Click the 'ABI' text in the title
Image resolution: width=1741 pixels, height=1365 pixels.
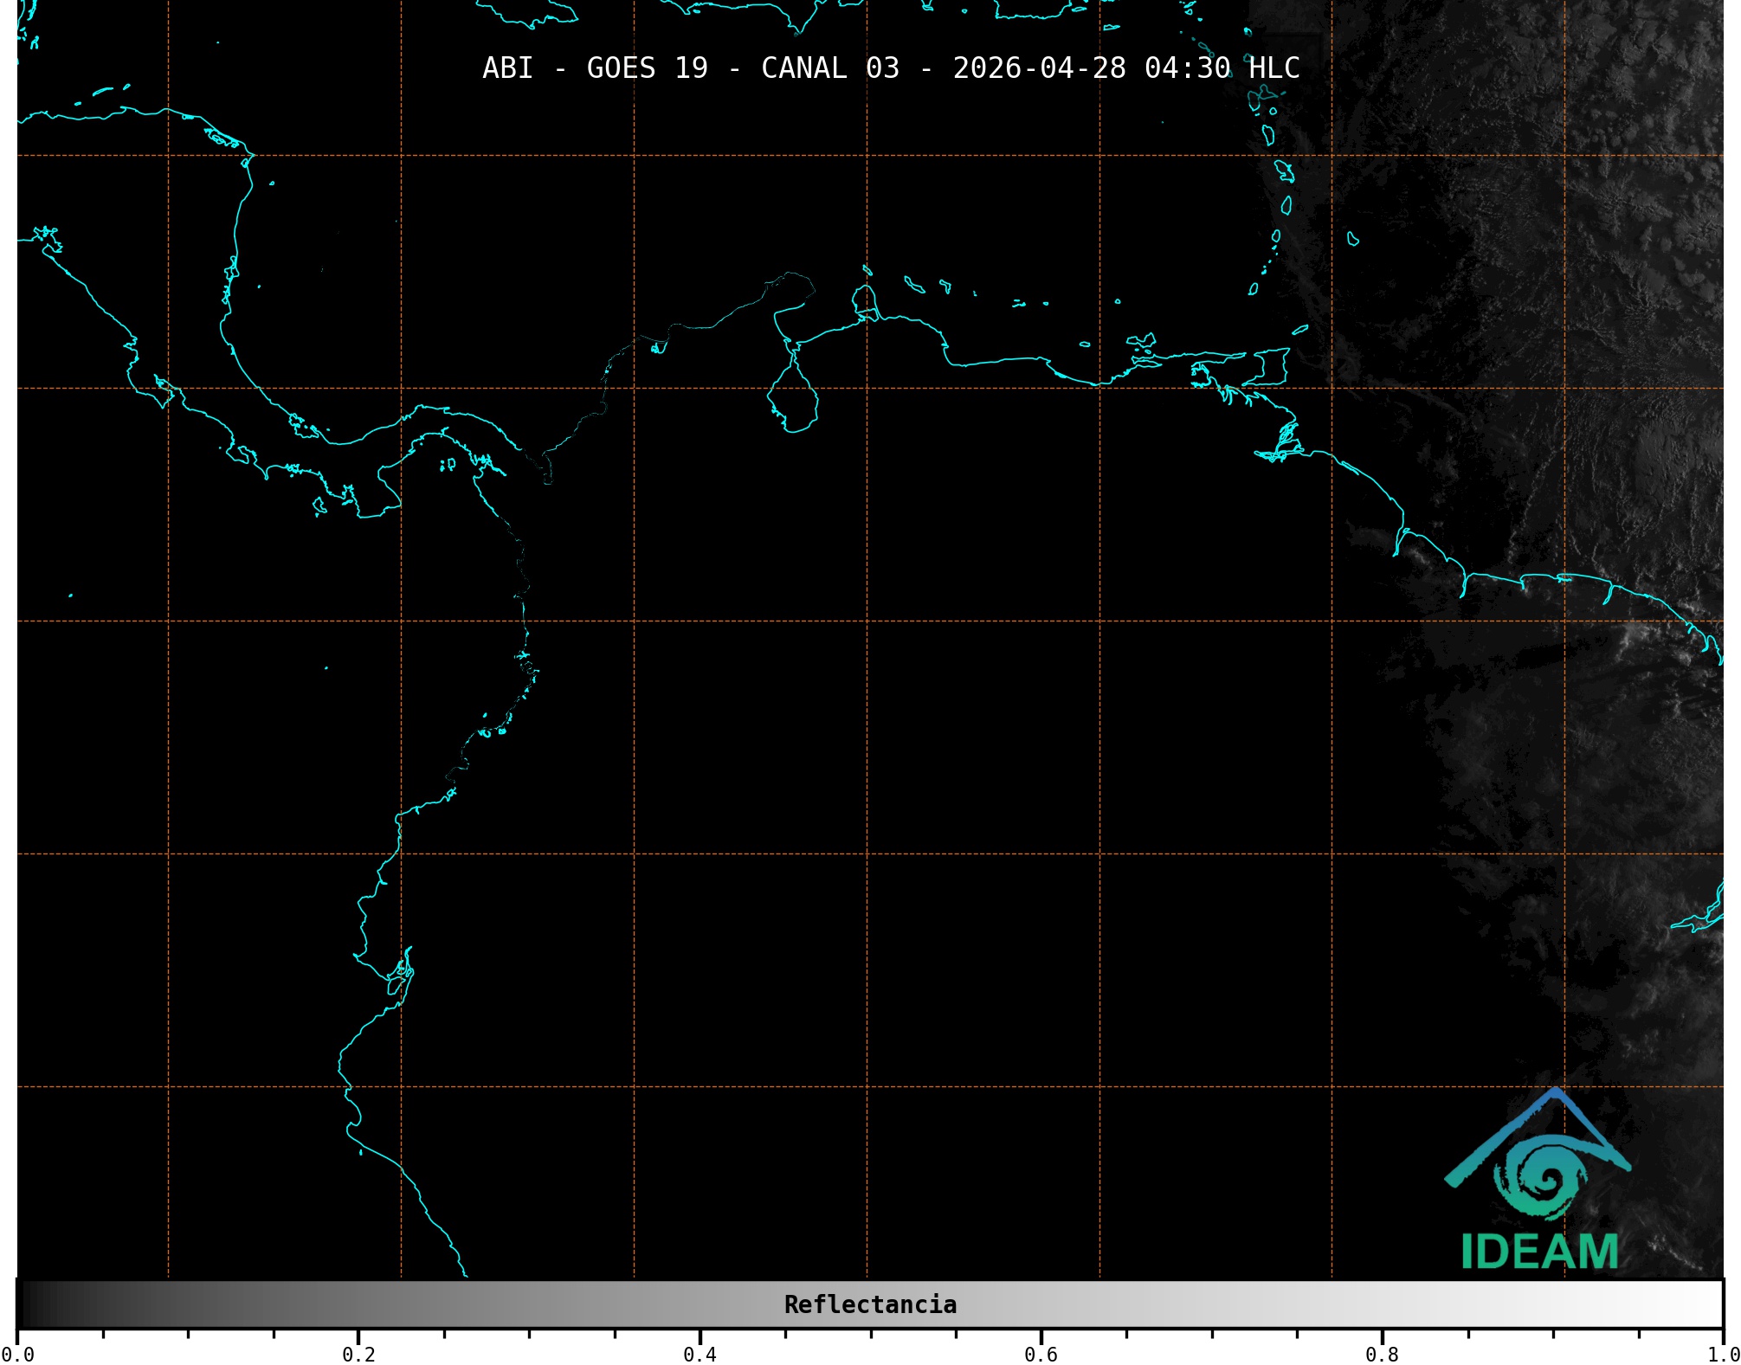tap(507, 68)
